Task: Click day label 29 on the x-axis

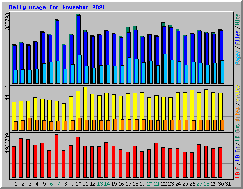Action: click(214, 184)
